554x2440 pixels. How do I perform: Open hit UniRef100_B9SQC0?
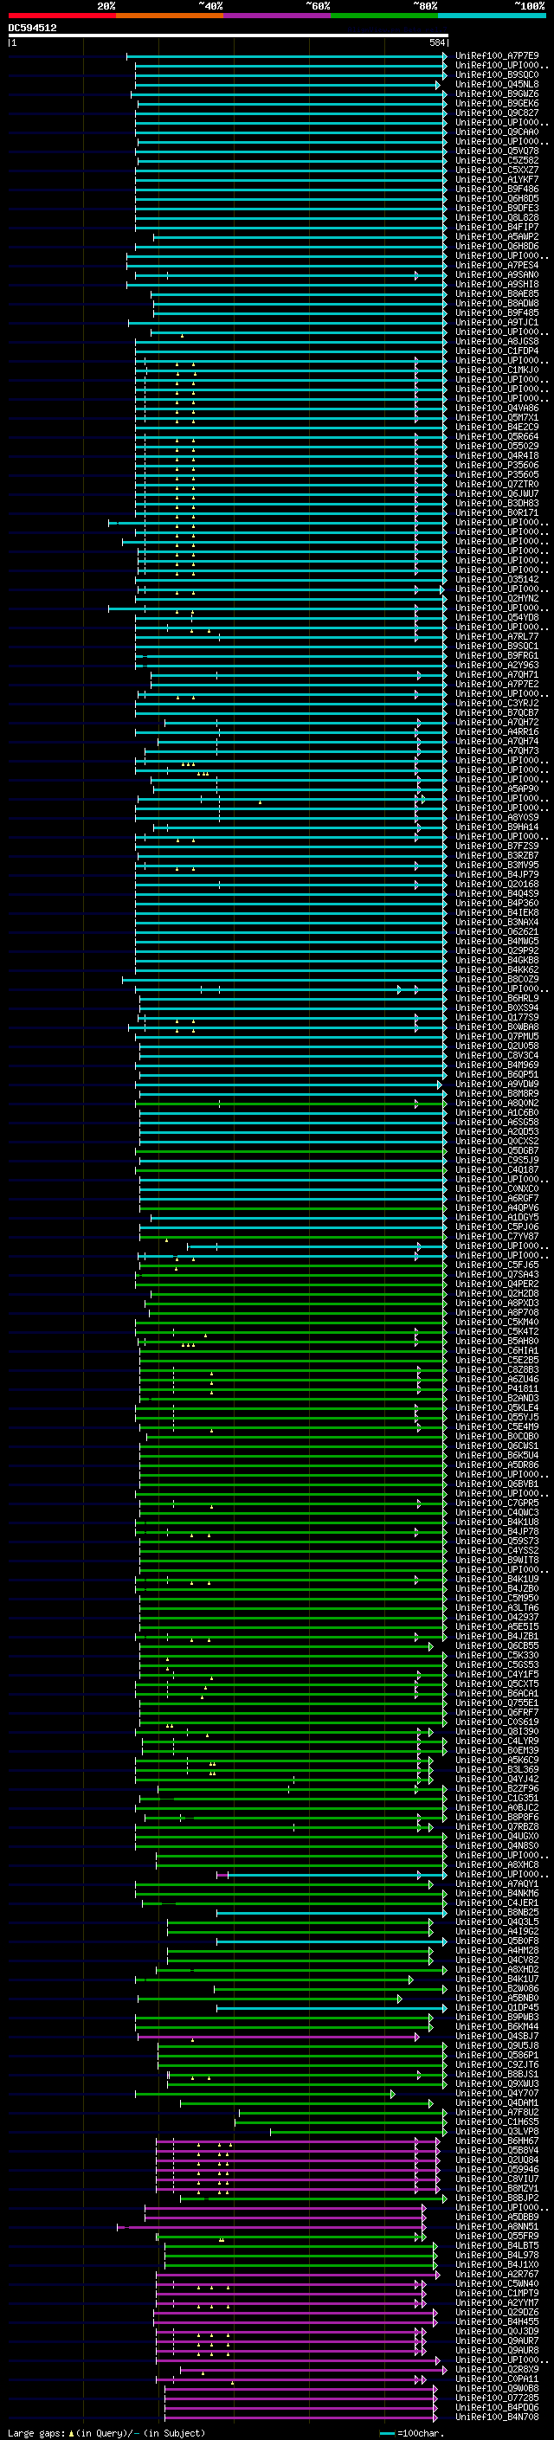coord(497,74)
